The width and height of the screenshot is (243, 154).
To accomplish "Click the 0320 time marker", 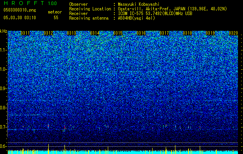I will 233,33.
